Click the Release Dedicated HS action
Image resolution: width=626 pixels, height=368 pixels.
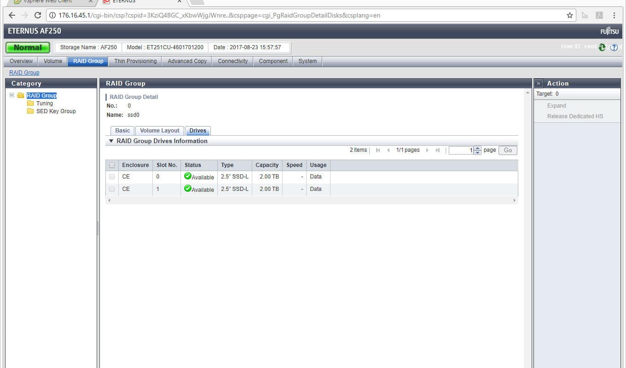tap(575, 116)
